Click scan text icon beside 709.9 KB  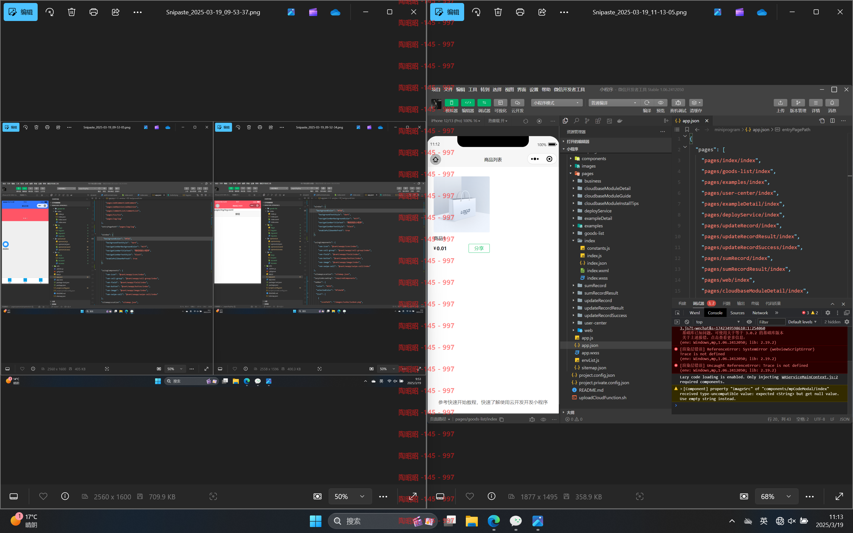213,496
